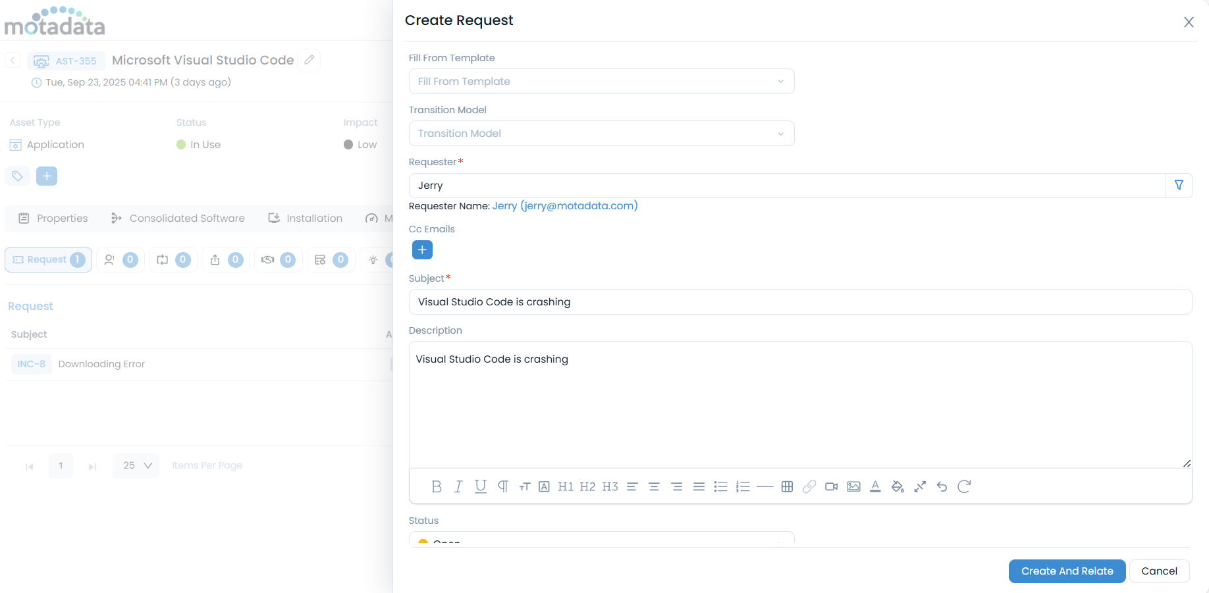Viewport: 1209px width, 593px height.
Task: Click the undo icon in the editor toolbar
Action: pyautogui.click(x=942, y=486)
